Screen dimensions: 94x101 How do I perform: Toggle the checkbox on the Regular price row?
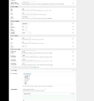pos(73,23)
